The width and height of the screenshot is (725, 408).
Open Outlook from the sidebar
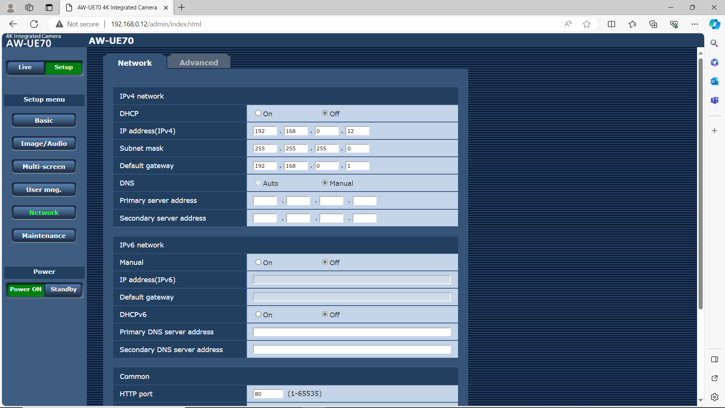tap(714, 81)
